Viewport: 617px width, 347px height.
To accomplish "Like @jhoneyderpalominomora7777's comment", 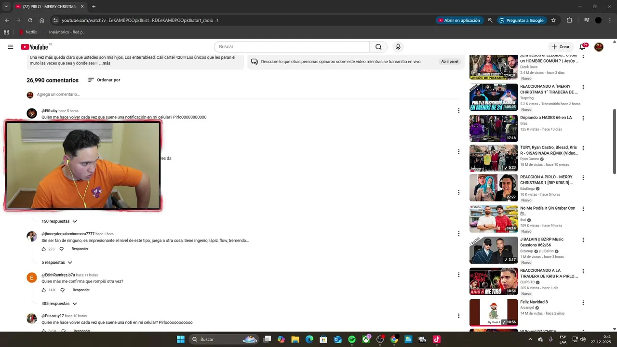I will 44,249.
